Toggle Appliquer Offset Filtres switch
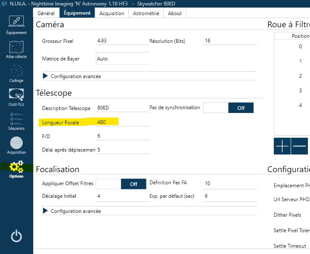The height and width of the screenshot is (254, 310). click(x=121, y=184)
